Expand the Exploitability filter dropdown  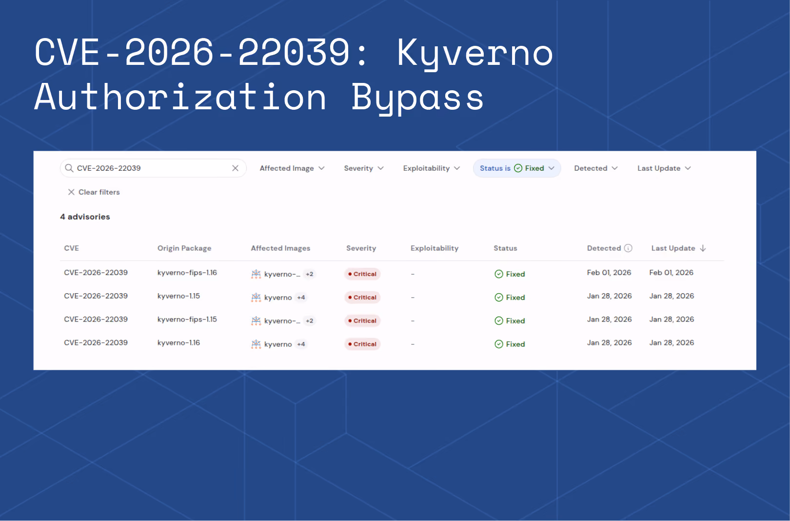[x=432, y=168]
